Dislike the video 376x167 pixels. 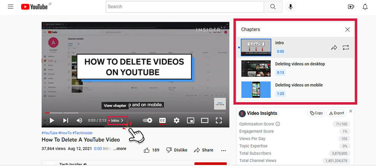(177, 150)
